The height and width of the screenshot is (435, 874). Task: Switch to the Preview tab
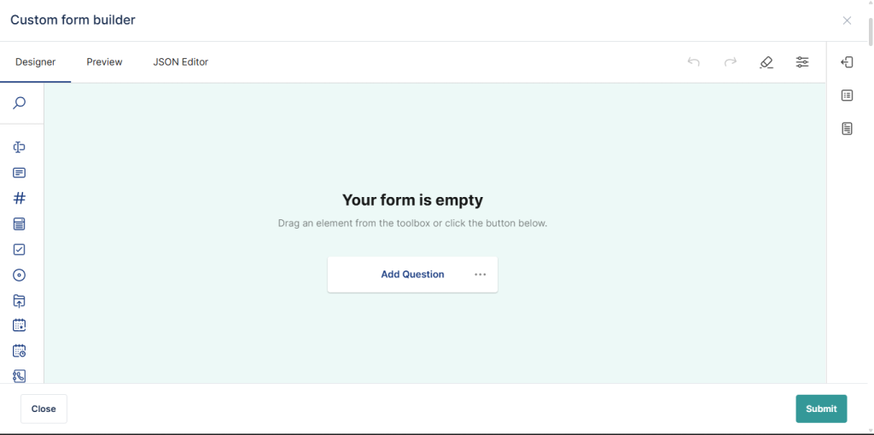click(104, 62)
